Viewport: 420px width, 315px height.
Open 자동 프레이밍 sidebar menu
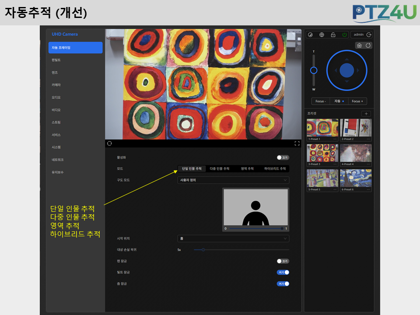[76, 47]
